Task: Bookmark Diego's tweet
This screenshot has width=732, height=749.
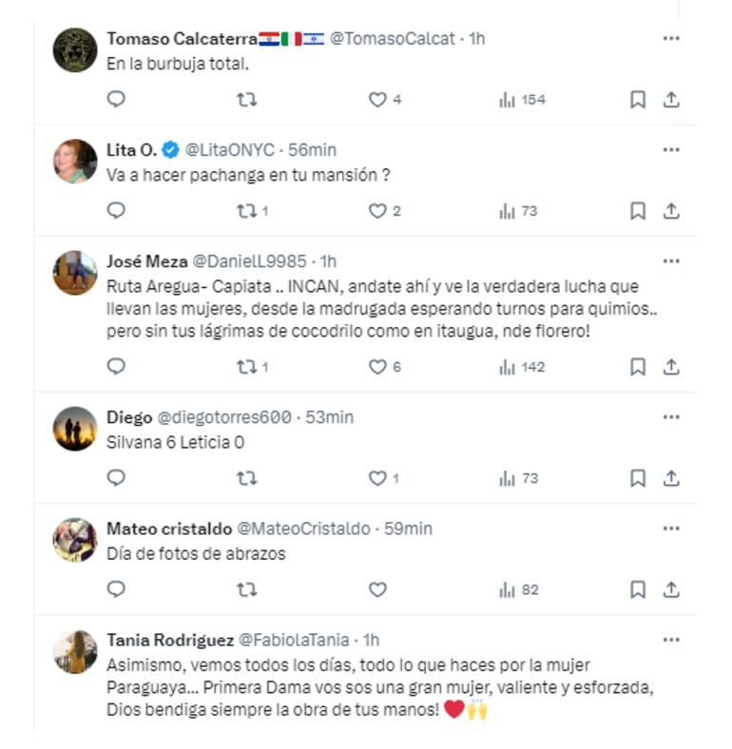Action: click(638, 478)
